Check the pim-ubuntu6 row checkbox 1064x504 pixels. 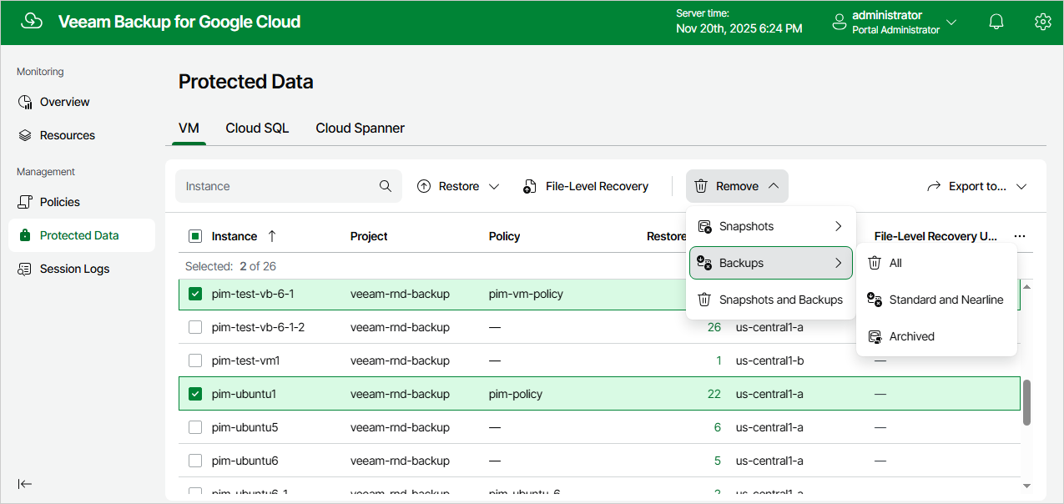195,461
